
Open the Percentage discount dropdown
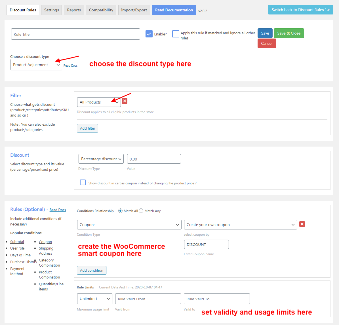(x=101, y=159)
